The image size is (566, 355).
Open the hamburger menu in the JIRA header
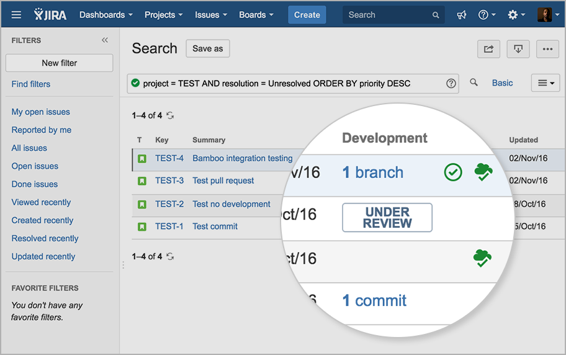[x=16, y=15]
